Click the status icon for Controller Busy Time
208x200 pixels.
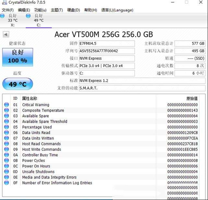(6, 155)
